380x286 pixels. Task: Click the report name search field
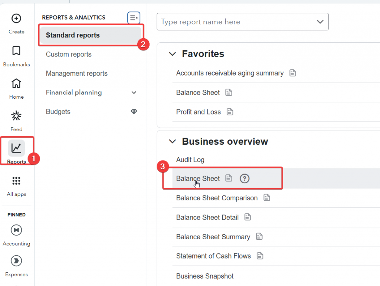tap(234, 22)
